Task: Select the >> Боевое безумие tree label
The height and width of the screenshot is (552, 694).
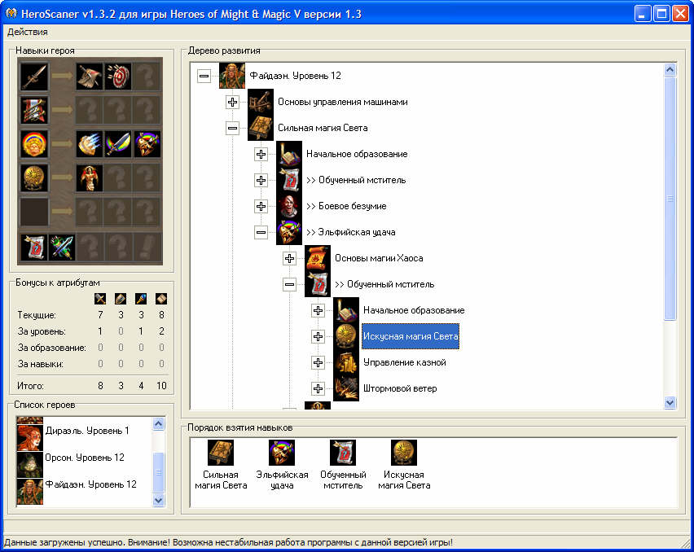Action: point(346,207)
